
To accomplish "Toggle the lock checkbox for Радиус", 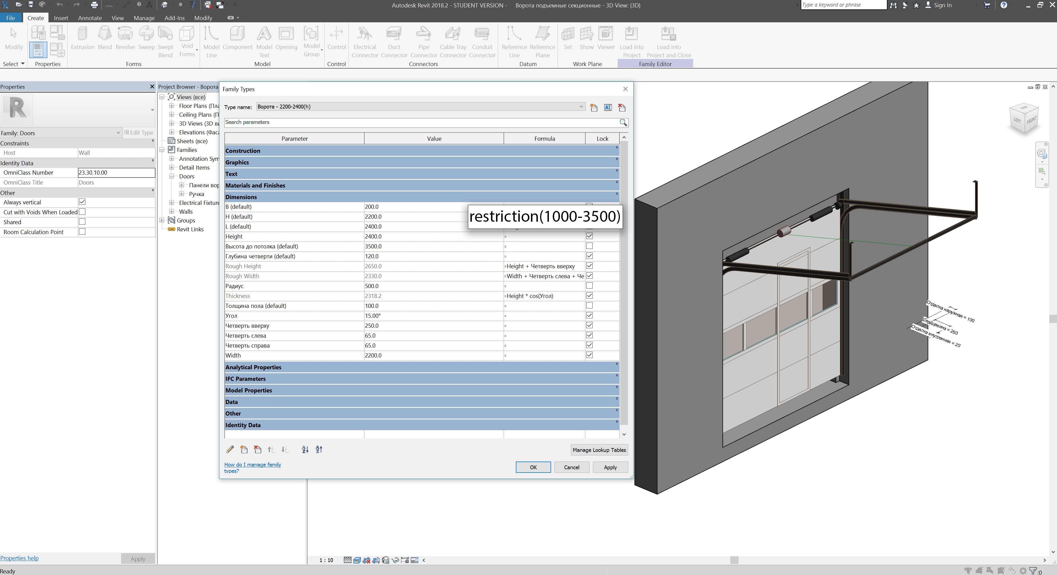I will [589, 286].
